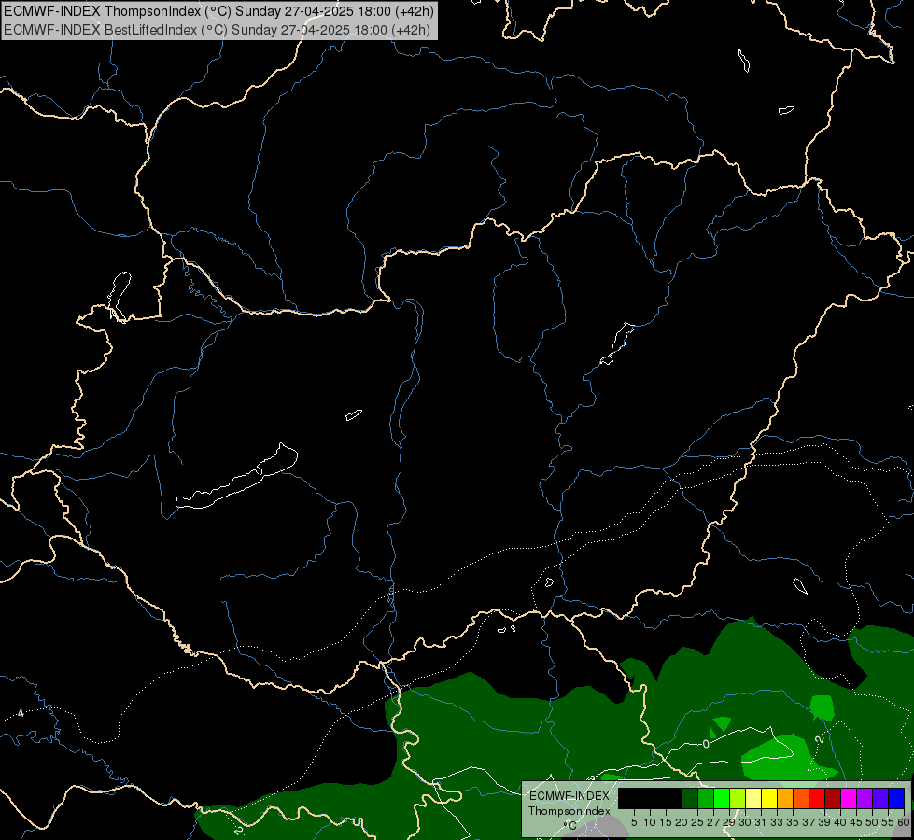914x840 pixels.
Task: Select the pale yellow 30–31 legend swatch
Action: click(753, 798)
